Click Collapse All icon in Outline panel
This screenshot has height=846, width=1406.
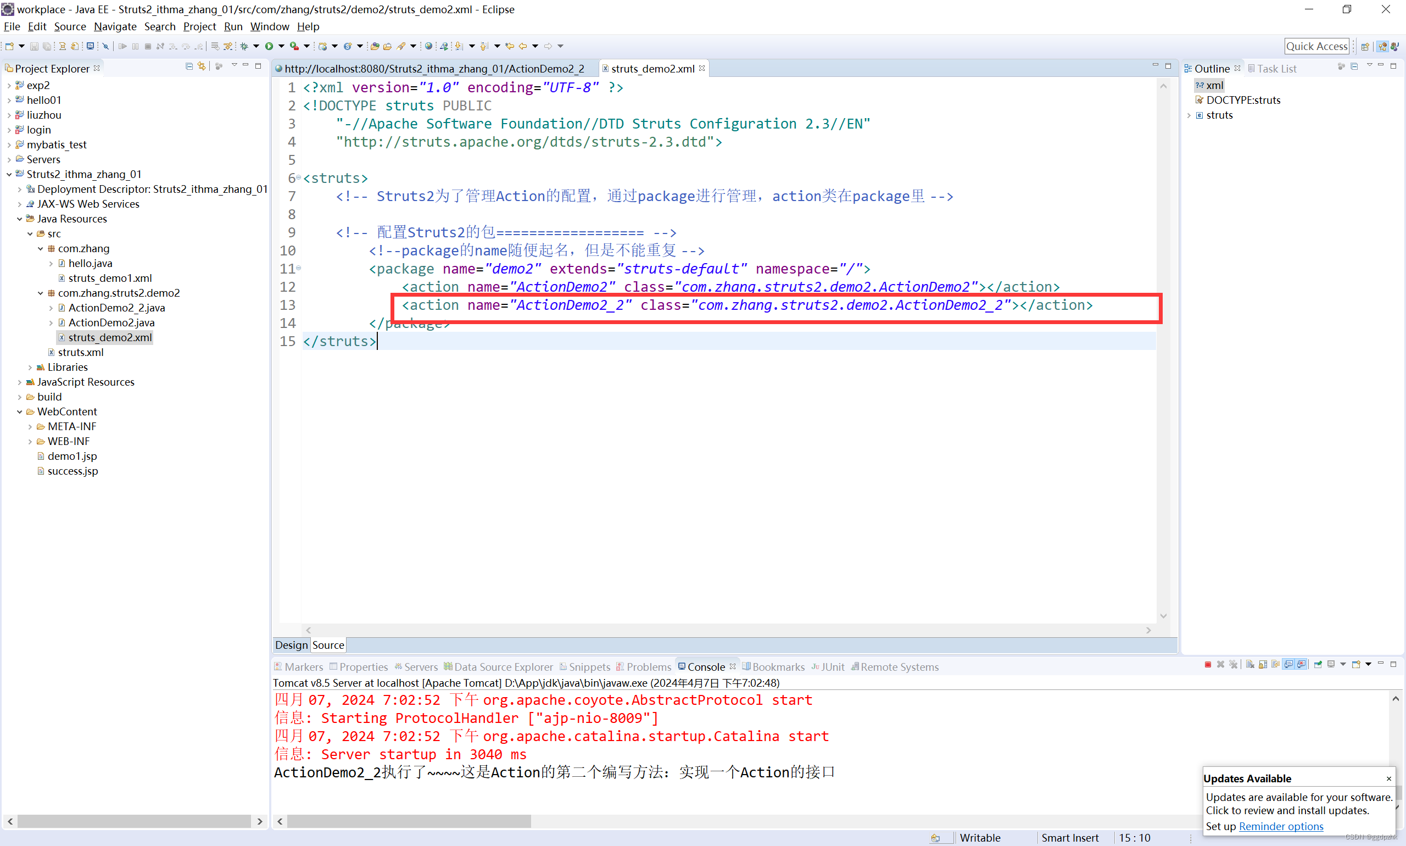(1354, 66)
